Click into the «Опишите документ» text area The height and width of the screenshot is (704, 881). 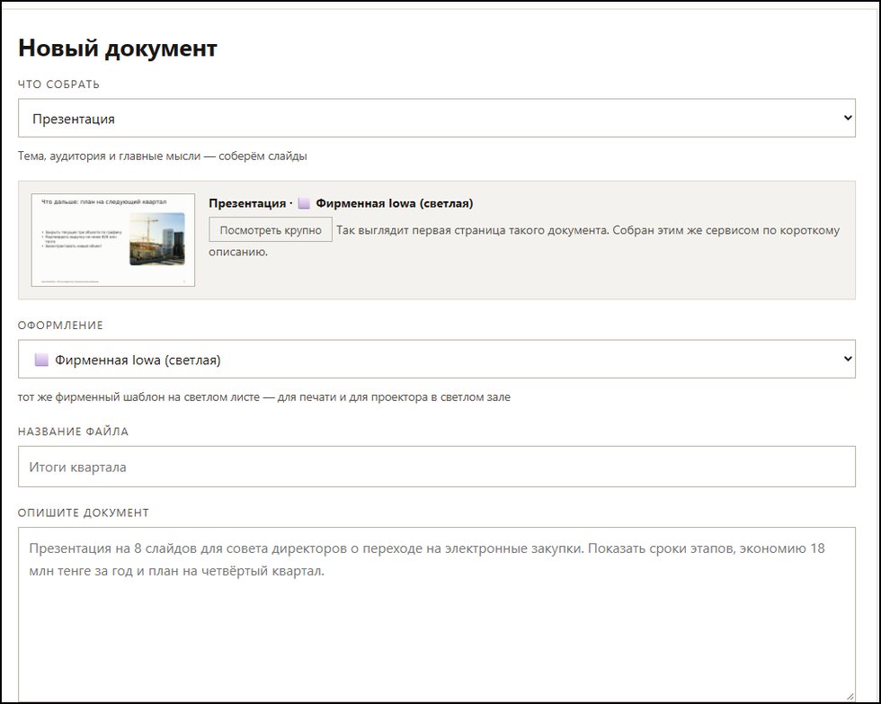(437, 614)
